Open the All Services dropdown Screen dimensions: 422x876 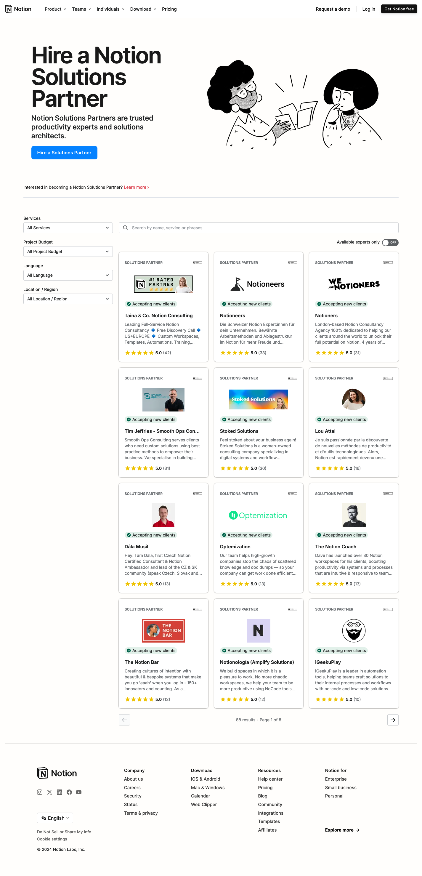click(x=68, y=228)
